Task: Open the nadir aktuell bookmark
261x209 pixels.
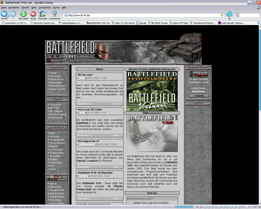Action: pos(231,23)
